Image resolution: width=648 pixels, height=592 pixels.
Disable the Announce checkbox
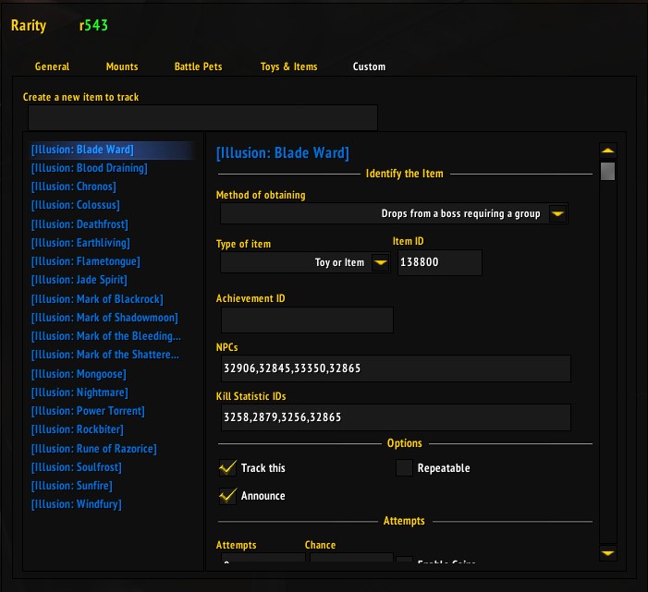pyautogui.click(x=227, y=496)
